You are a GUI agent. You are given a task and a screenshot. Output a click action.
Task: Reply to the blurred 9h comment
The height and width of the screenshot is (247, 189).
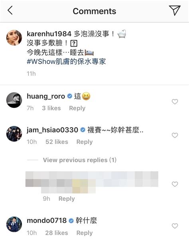click(x=67, y=199)
